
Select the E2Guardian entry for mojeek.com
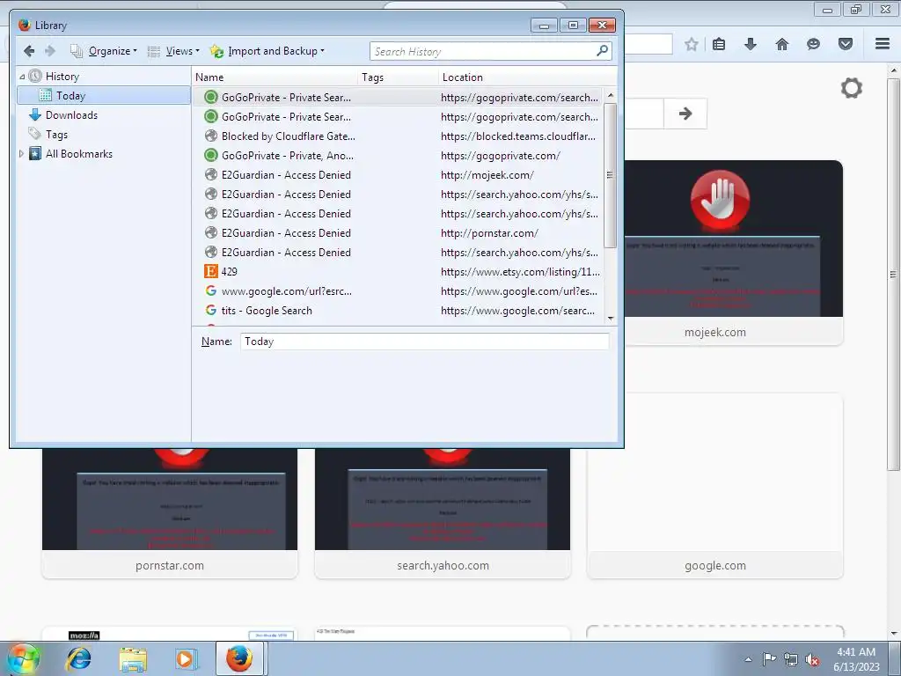398,175
